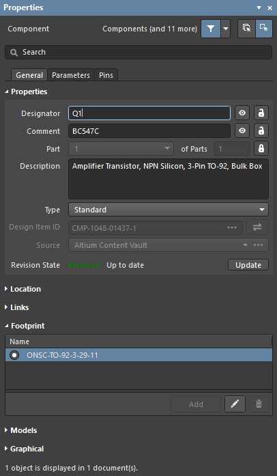Click the Design Item ID ellipsis browse button

coord(232,227)
